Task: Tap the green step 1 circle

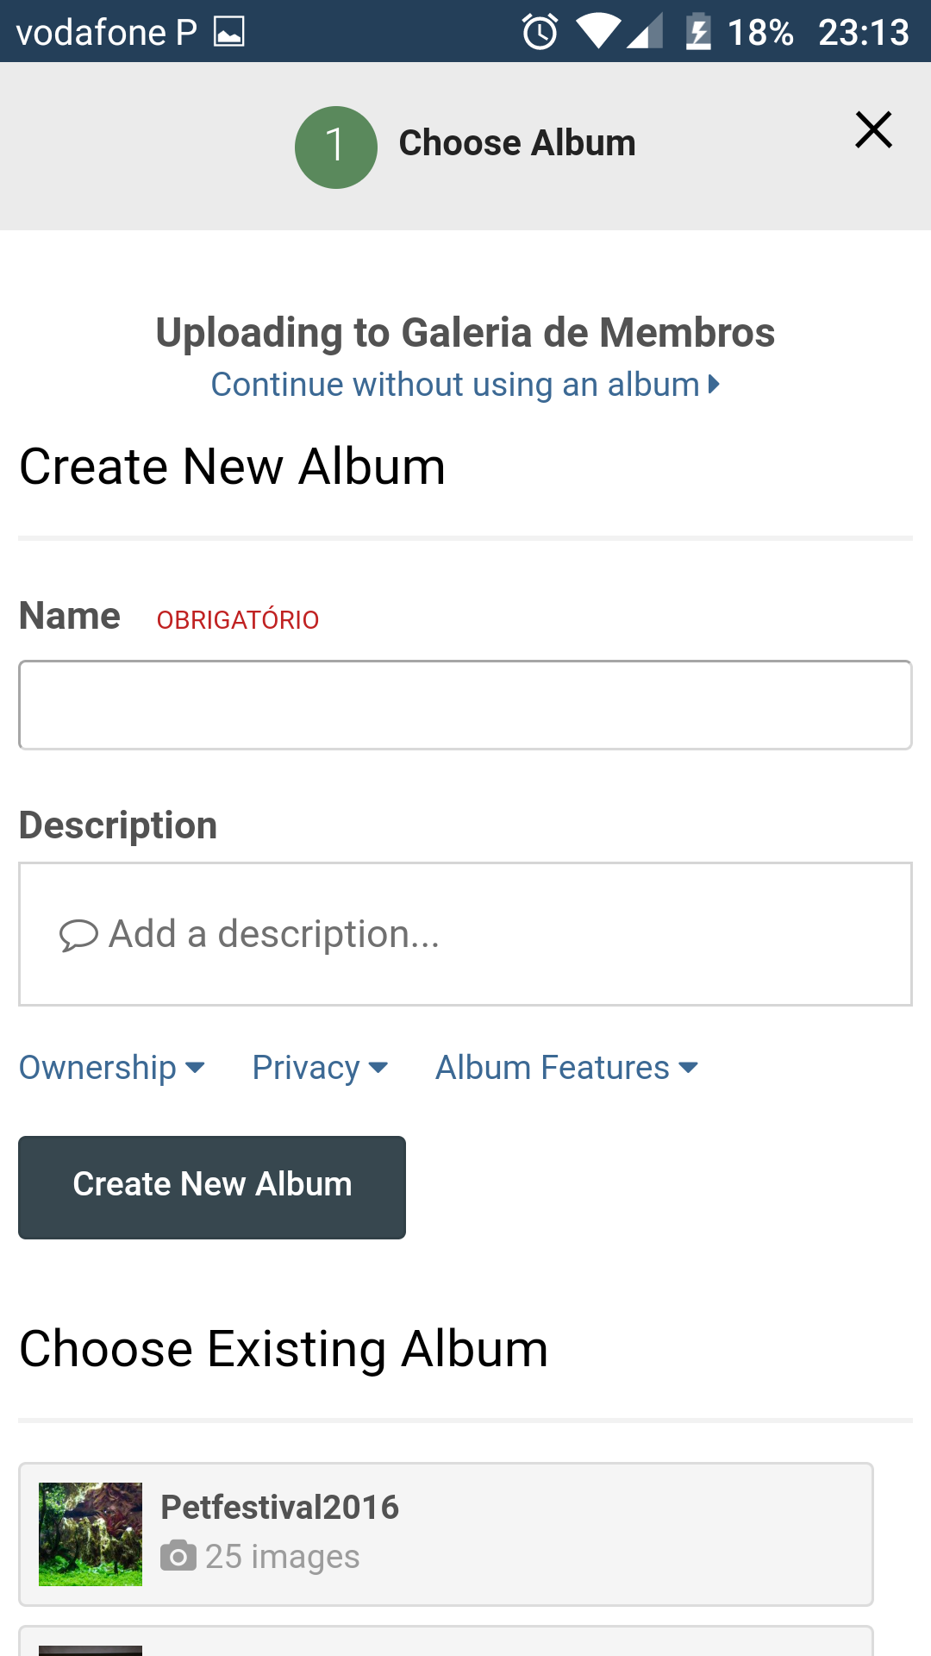Action: pos(336,147)
